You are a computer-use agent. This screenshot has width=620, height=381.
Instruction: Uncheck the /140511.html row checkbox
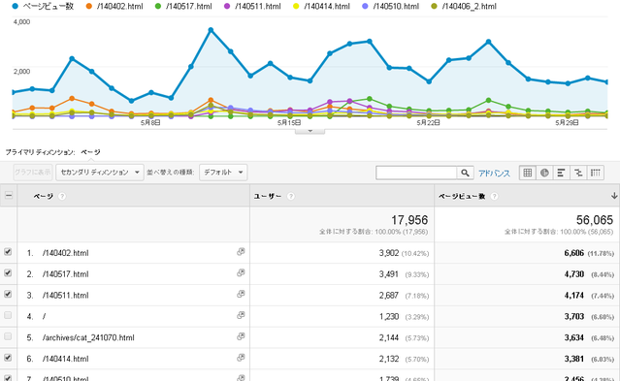point(8,294)
